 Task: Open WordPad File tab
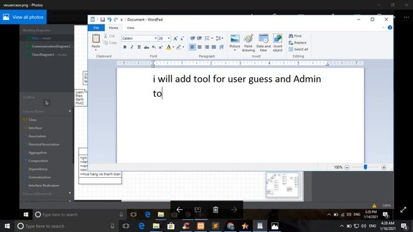tap(96, 28)
